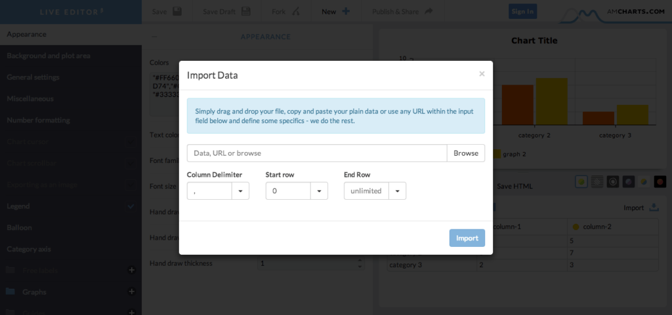
Task: Click the Save Draft floppy icon
Action: (245, 12)
